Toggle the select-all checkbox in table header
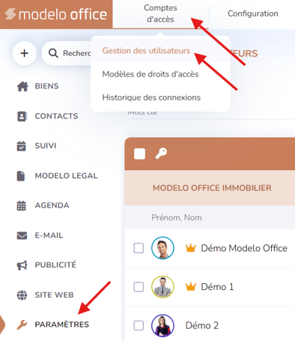 coord(139,154)
